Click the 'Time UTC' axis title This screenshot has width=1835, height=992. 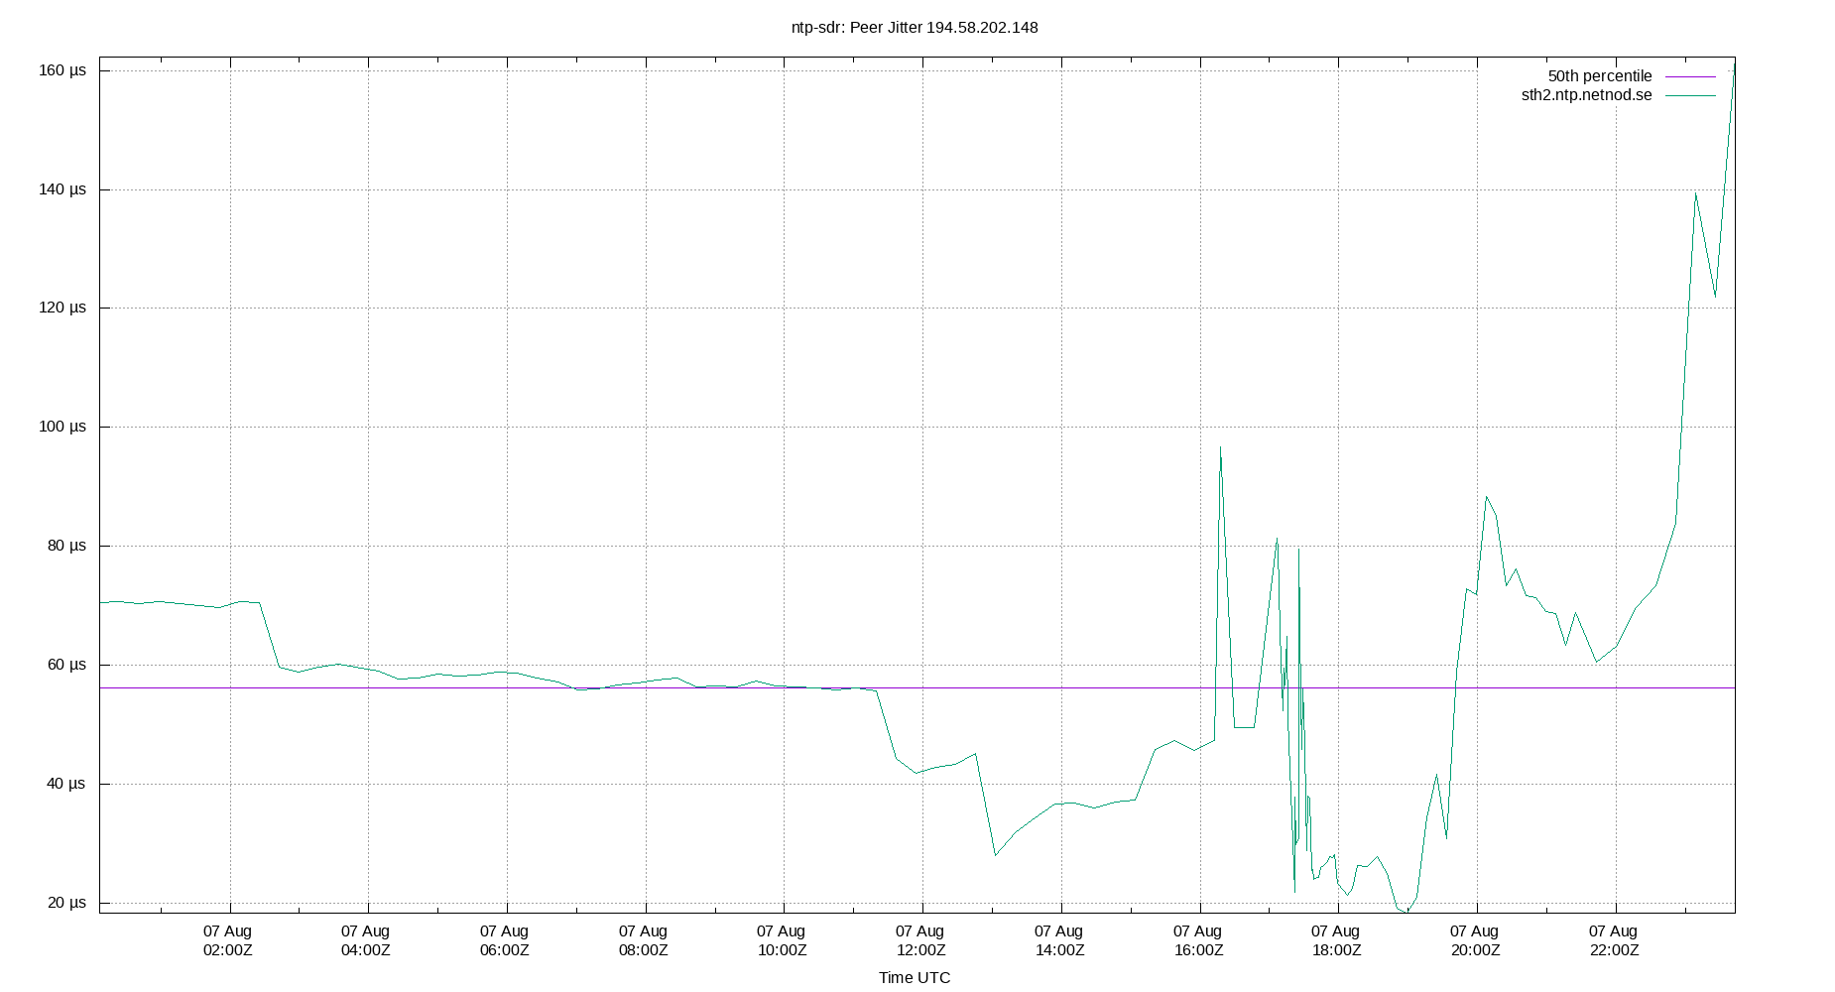[915, 978]
